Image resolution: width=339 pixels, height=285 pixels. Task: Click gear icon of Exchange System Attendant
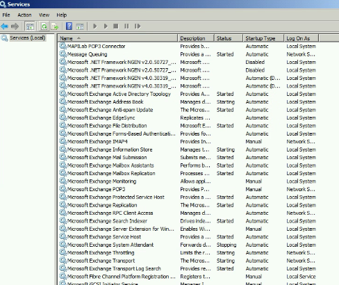[x=63, y=245]
